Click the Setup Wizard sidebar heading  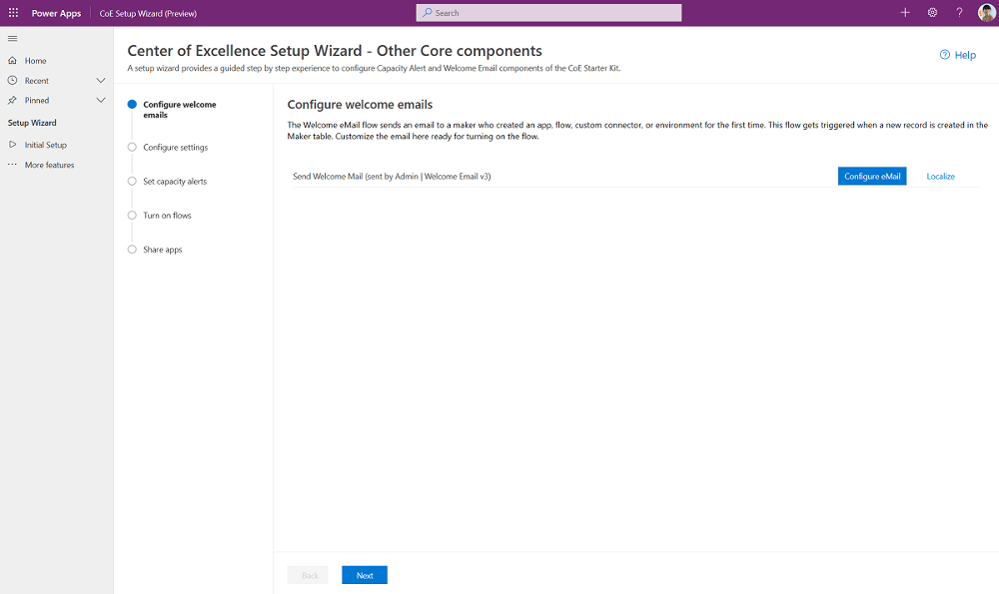tap(32, 122)
